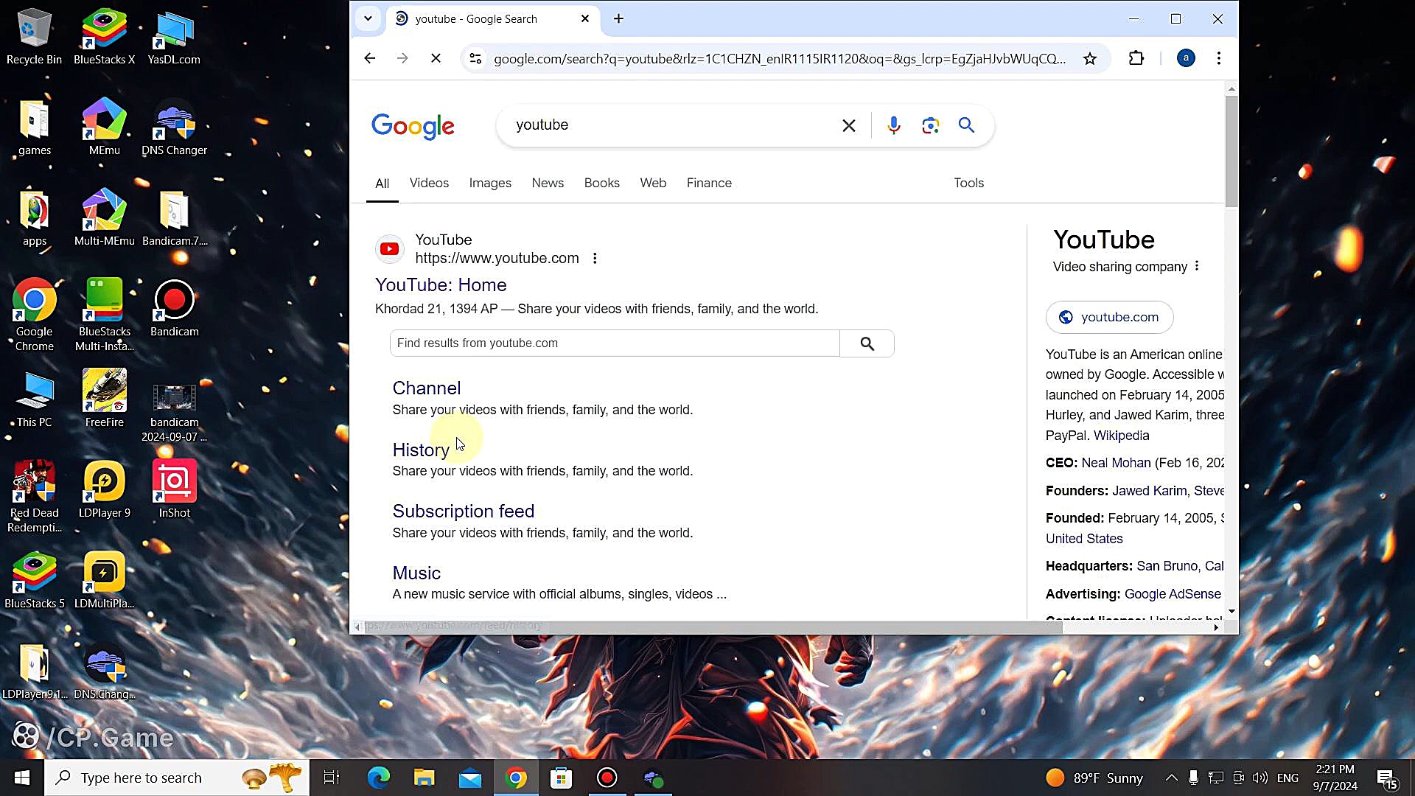
Task: Click the Find results from youtube.com field
Action: [615, 343]
